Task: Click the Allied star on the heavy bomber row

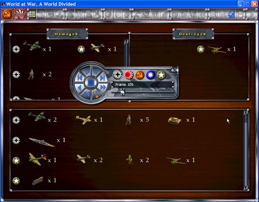Action: tap(16, 160)
